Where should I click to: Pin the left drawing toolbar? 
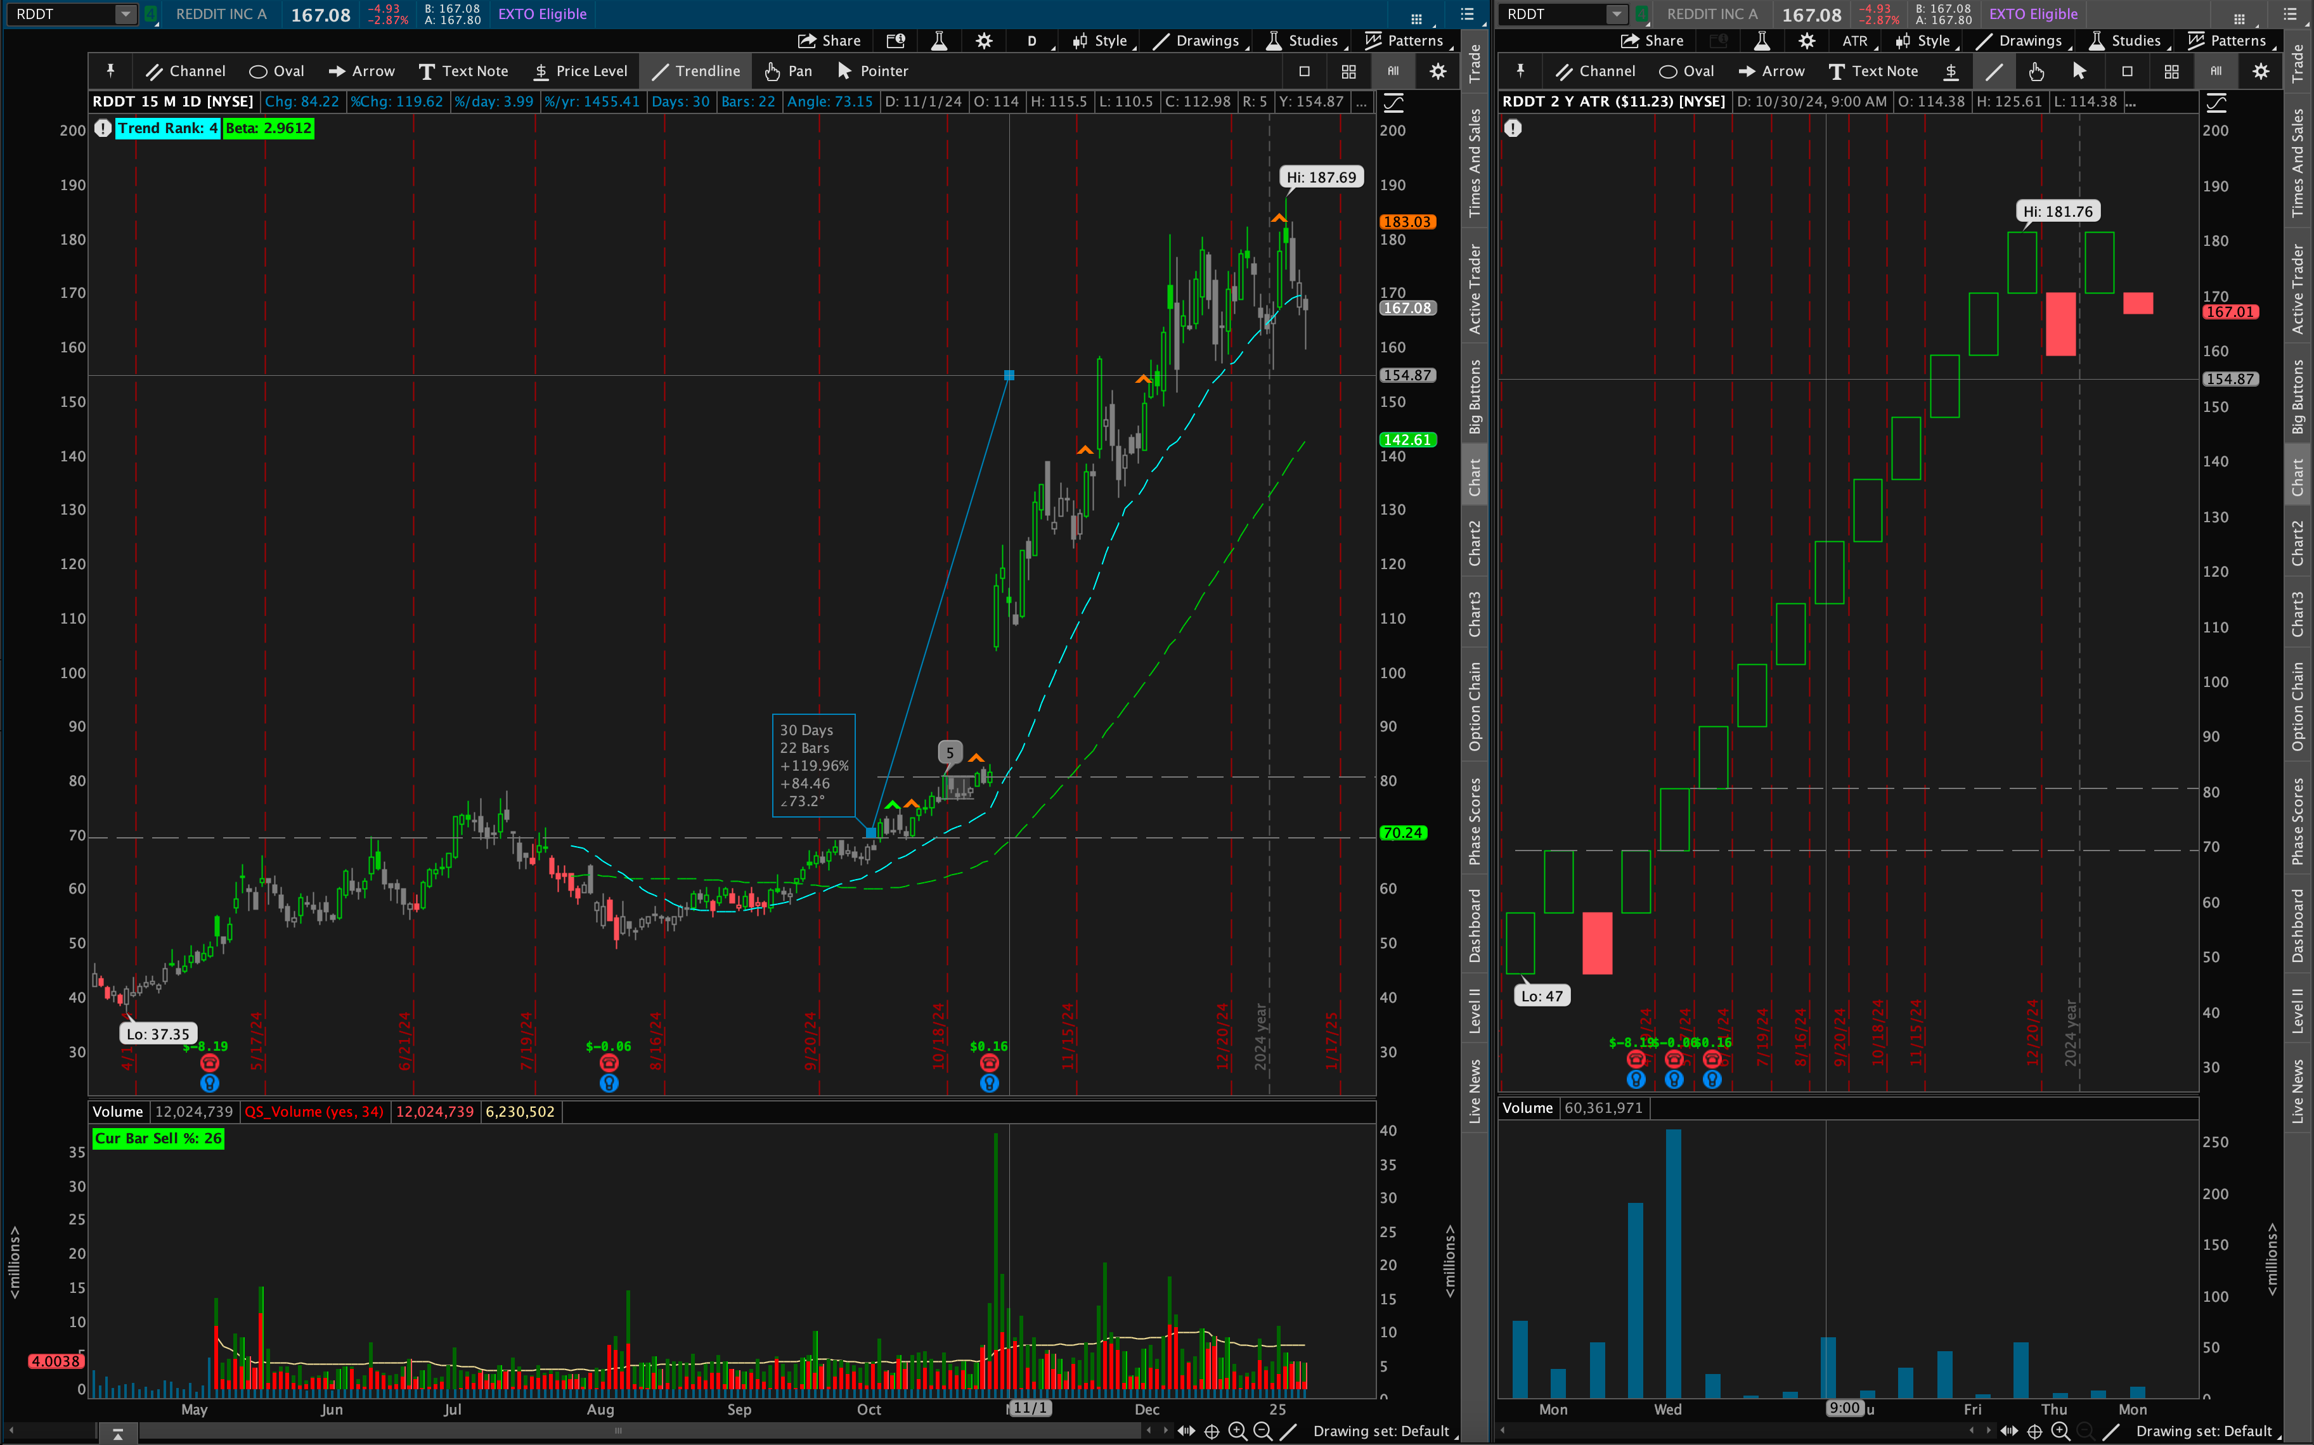[x=110, y=71]
